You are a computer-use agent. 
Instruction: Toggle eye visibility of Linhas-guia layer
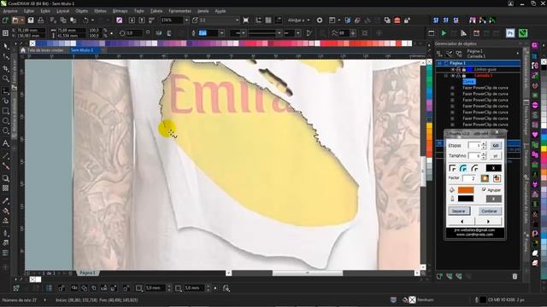click(x=452, y=70)
